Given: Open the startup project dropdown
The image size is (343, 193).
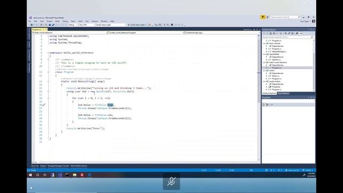Looking at the screenshot, I should [x=111, y=25].
